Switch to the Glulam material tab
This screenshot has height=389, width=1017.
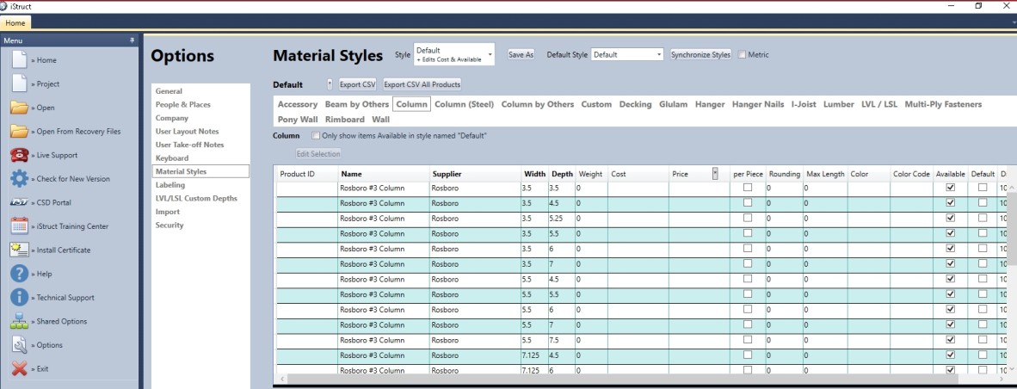tap(673, 105)
